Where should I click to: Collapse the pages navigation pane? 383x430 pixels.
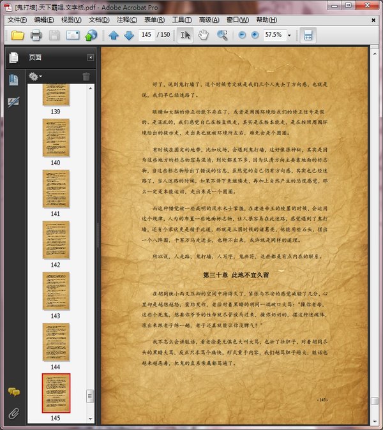coord(90,57)
